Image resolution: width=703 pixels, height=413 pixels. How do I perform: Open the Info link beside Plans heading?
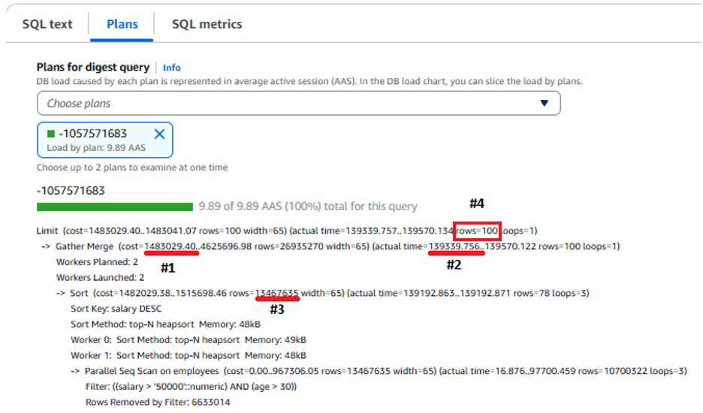(x=172, y=68)
